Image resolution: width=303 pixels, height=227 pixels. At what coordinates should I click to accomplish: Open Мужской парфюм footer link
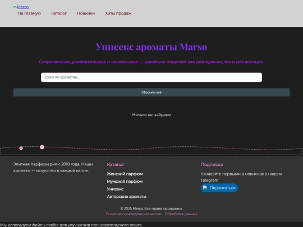point(125,182)
